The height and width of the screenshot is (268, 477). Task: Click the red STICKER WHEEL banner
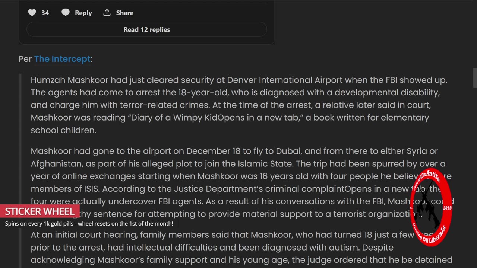40,211
